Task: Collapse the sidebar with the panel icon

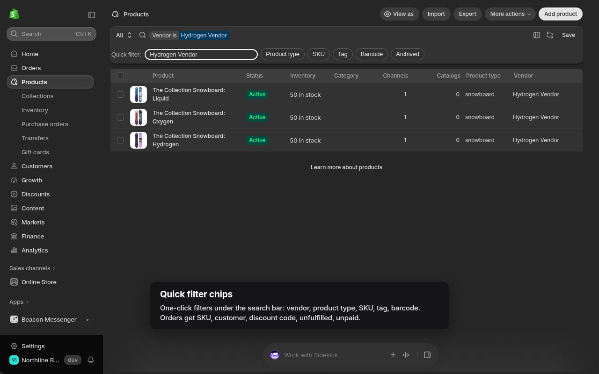Action: 92,15
